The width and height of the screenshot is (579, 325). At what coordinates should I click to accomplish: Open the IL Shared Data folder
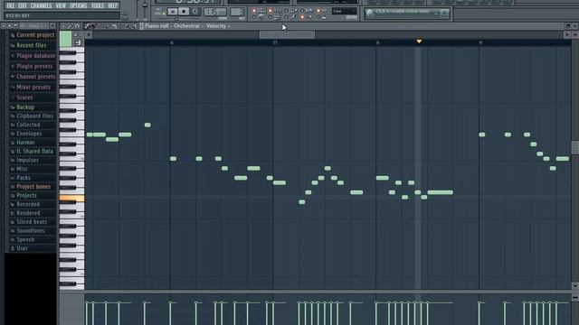click(34, 151)
